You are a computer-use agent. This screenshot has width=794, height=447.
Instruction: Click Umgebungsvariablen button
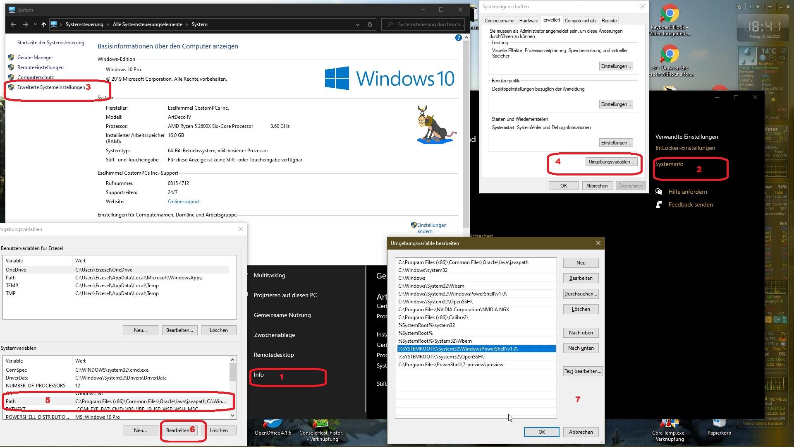click(x=611, y=162)
